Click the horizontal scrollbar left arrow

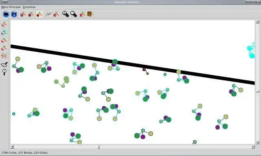(x=12, y=147)
